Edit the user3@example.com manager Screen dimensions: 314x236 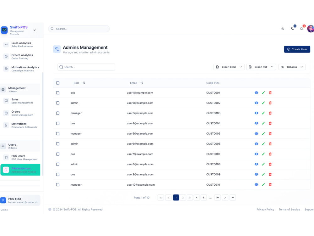click(263, 113)
